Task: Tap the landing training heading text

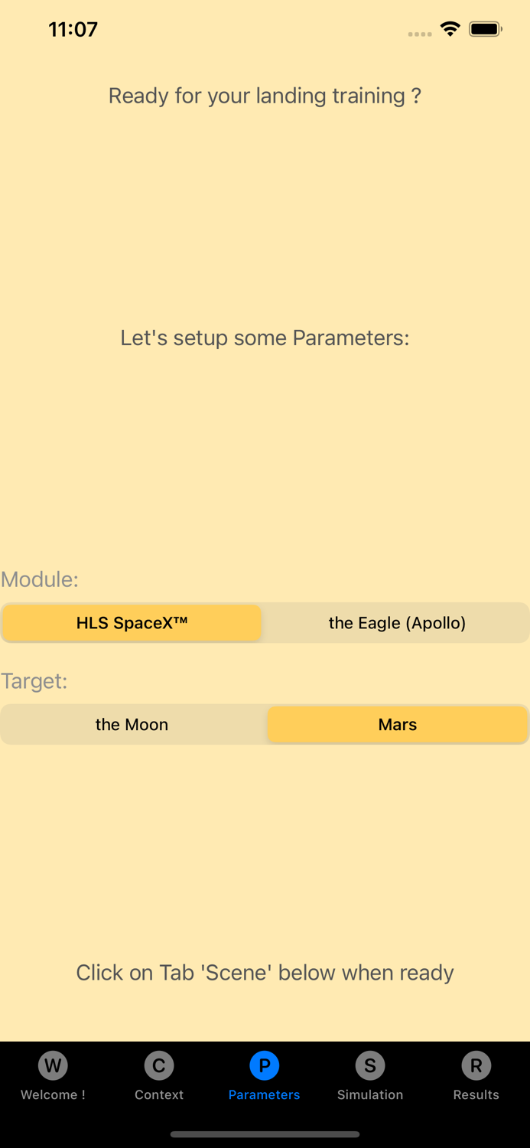Action: pyautogui.click(x=265, y=96)
